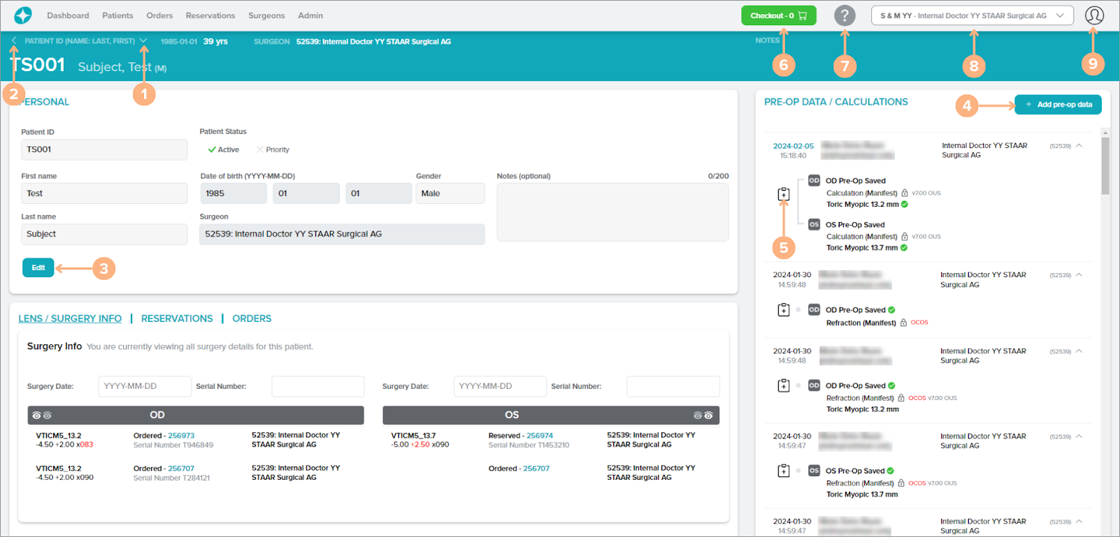
Task: Click the back arrow beside Patient ID
Action: (14, 41)
